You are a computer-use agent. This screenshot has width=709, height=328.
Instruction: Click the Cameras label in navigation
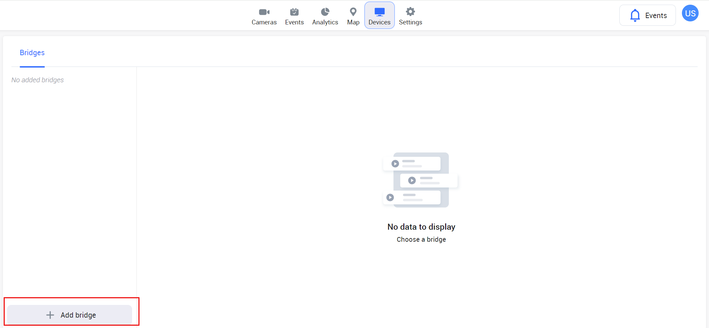(x=264, y=22)
